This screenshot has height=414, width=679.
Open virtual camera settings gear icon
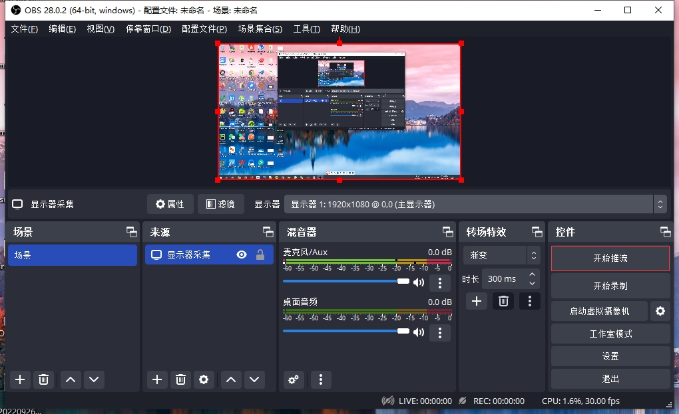pyautogui.click(x=660, y=310)
